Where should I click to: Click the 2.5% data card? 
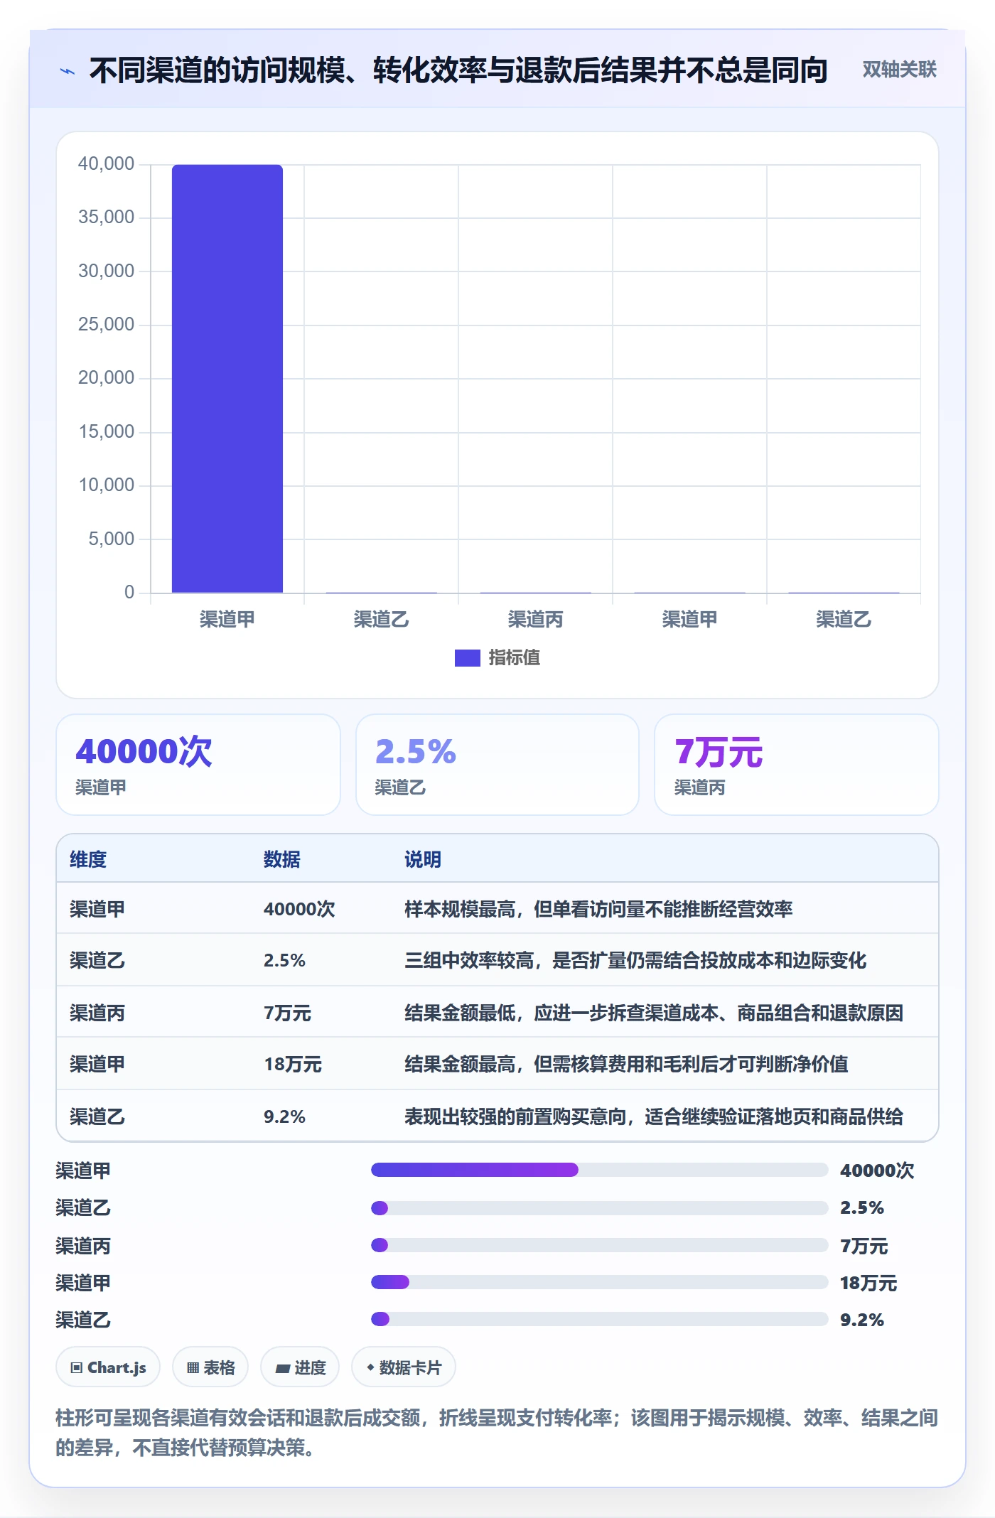coord(497,765)
